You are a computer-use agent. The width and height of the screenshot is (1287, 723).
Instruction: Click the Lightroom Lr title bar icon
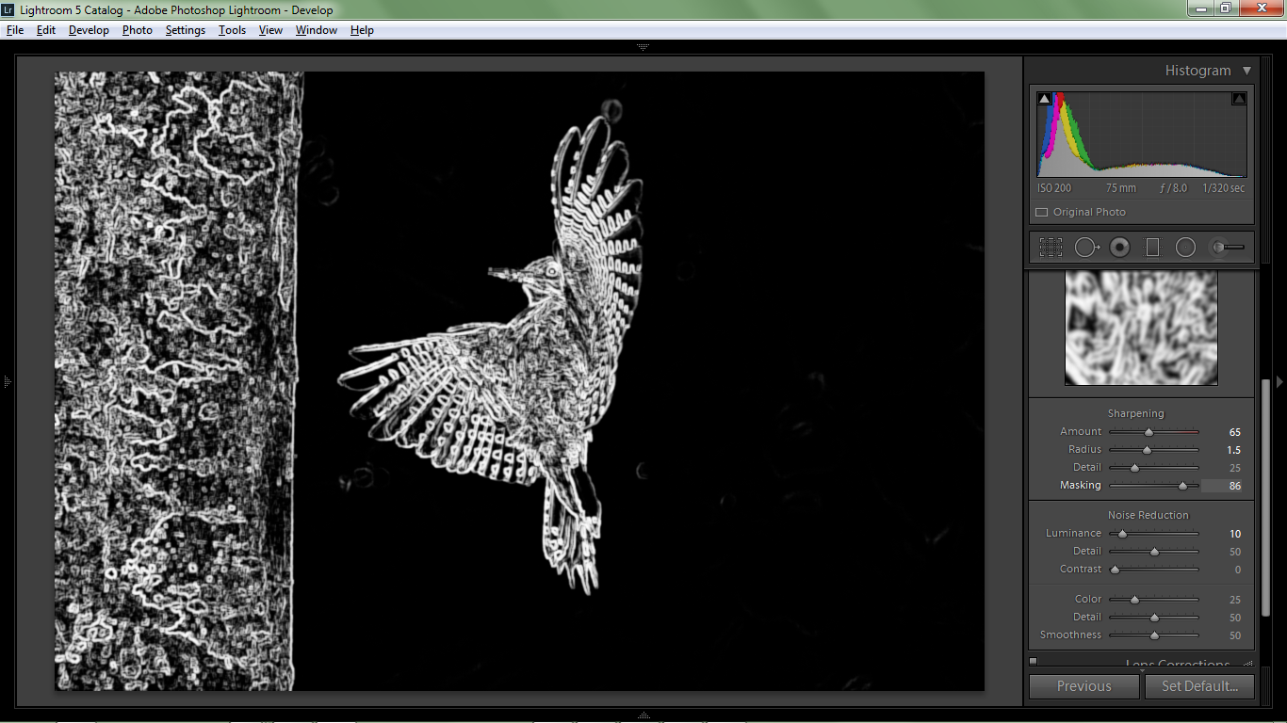click(8, 9)
